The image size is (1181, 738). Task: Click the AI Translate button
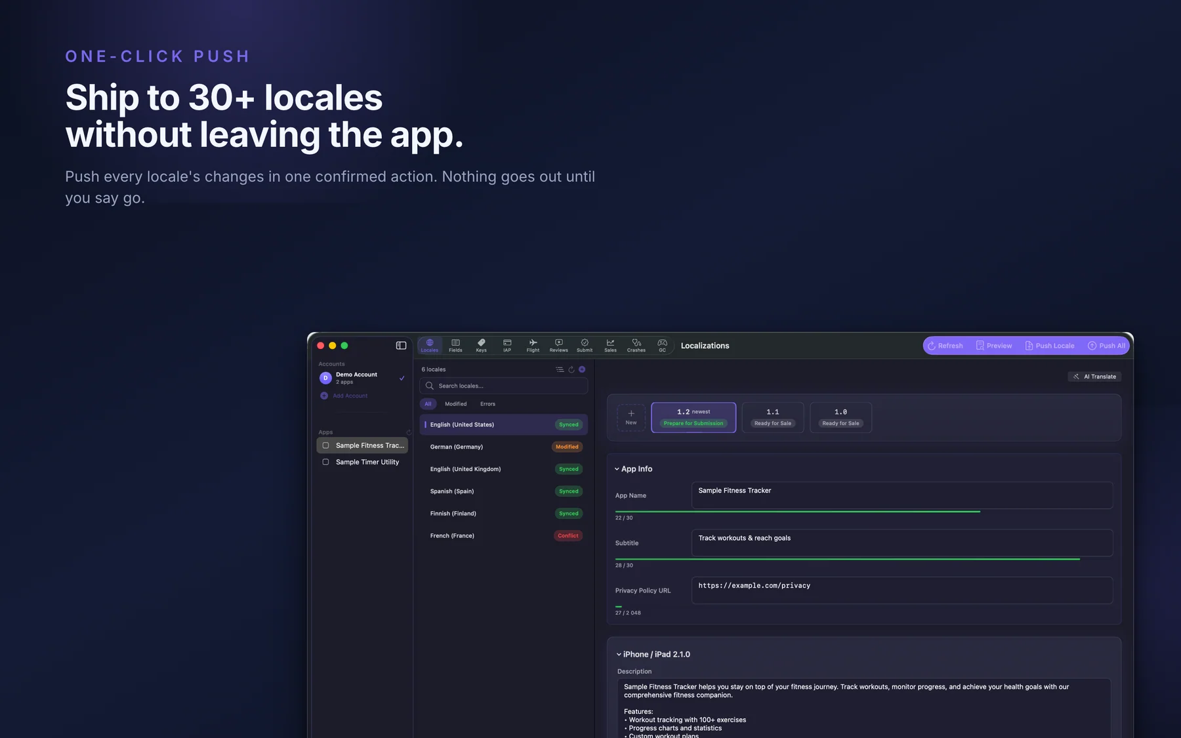click(x=1094, y=377)
